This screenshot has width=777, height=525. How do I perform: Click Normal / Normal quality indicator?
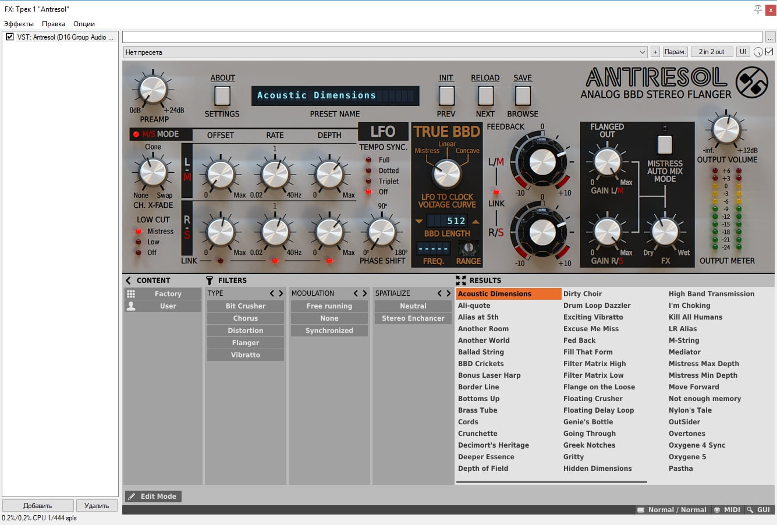(672, 510)
